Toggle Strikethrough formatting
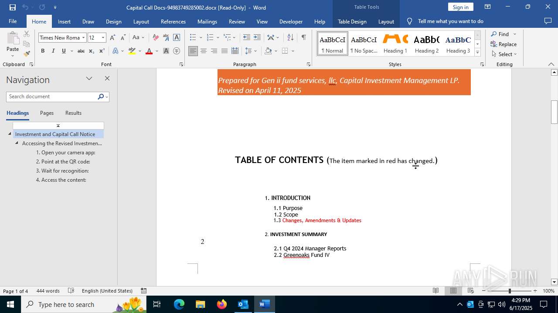This screenshot has width=558, height=313. point(81,51)
